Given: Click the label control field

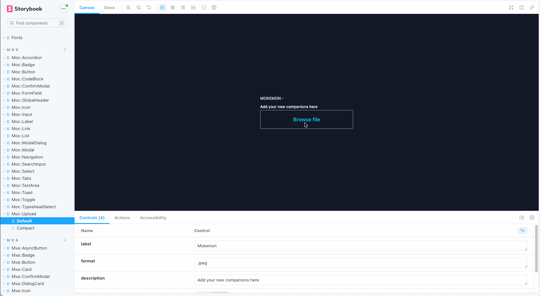Looking at the screenshot, I should click(361, 246).
